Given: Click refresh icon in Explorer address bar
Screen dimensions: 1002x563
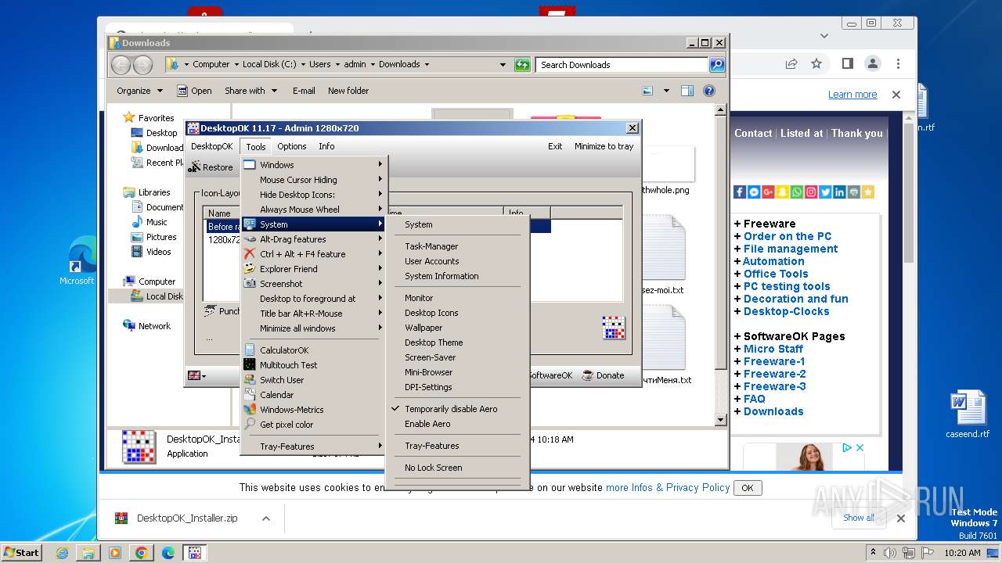Looking at the screenshot, I should (522, 65).
